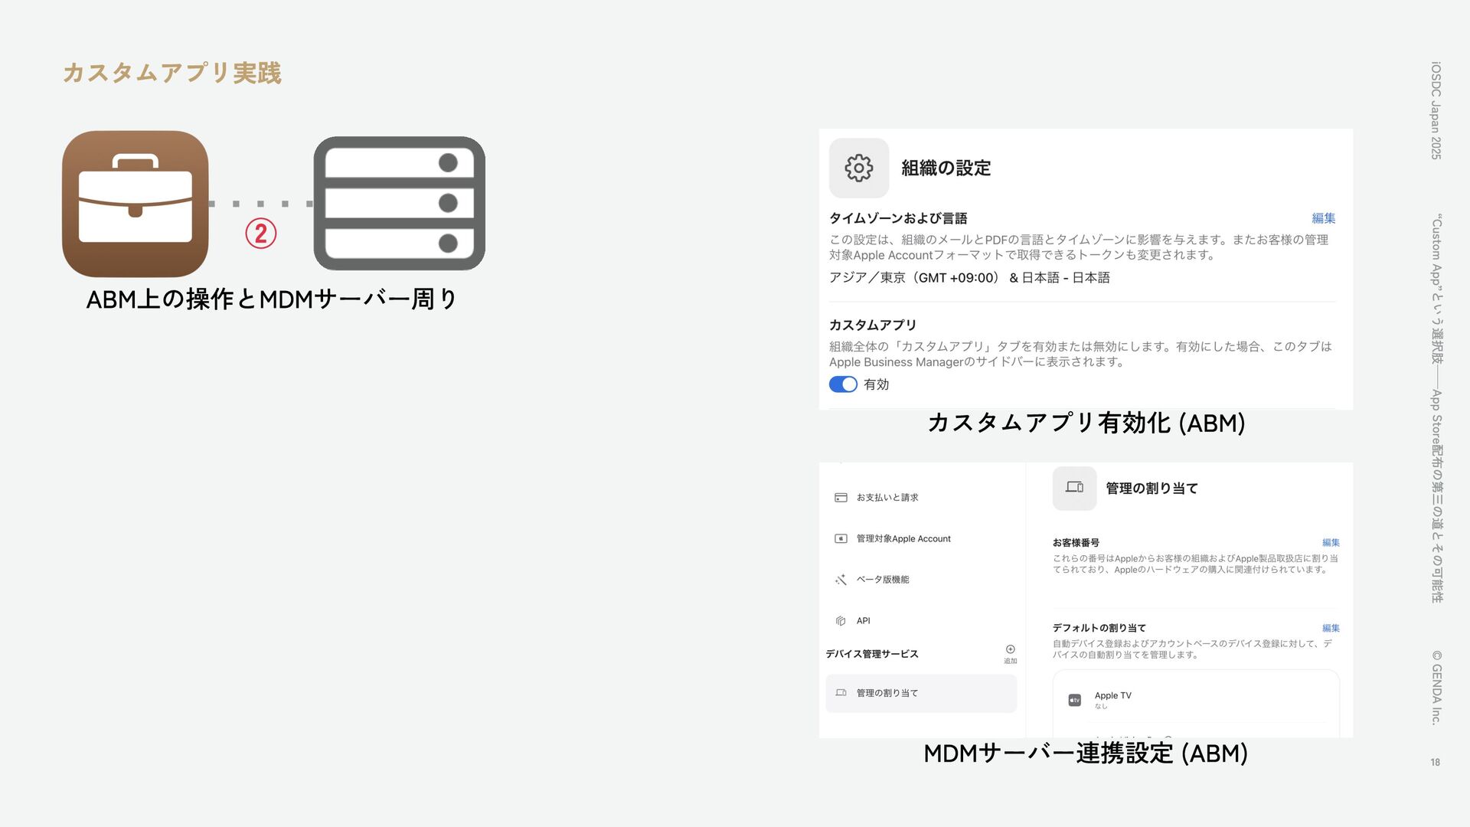Click the gray MDM server rack icon
This screenshot has width=1470, height=827.
399,204
